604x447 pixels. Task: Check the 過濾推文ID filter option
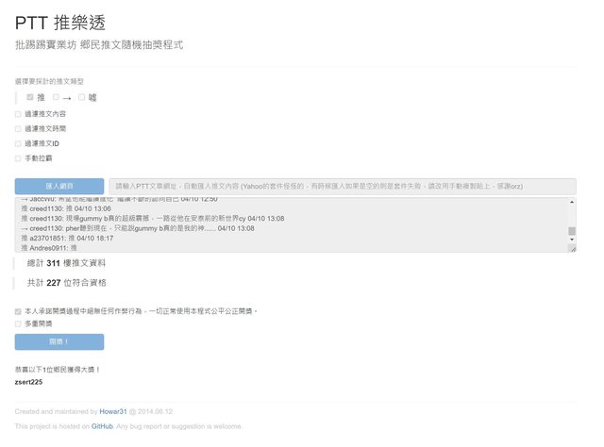(x=18, y=143)
